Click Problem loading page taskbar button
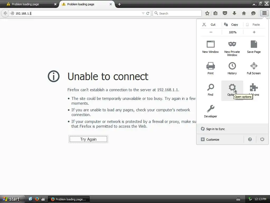This screenshot has width=270, height=203. [x=69, y=199]
